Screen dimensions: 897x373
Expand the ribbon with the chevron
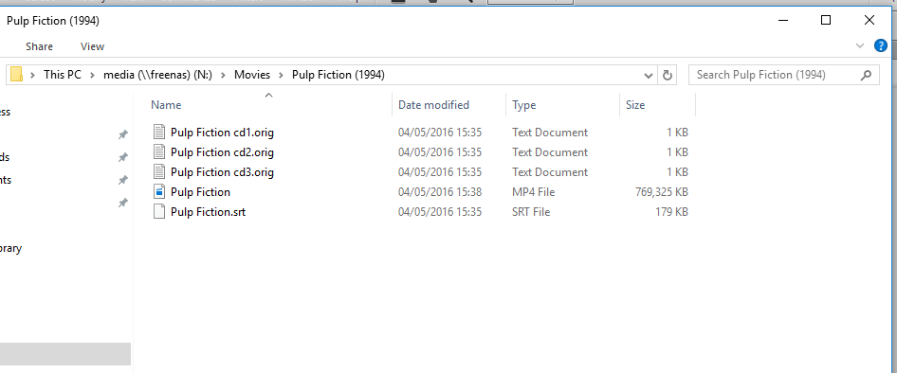(x=860, y=45)
